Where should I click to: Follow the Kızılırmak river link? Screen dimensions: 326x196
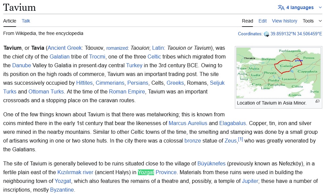[75, 172]
